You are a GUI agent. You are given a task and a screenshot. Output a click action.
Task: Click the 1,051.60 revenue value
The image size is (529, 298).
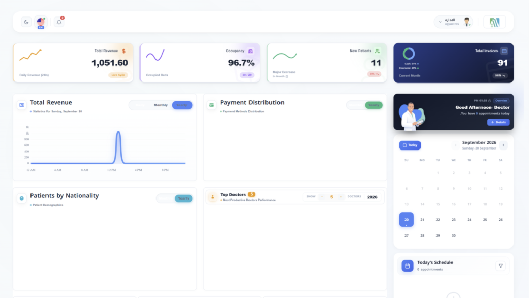(110, 62)
